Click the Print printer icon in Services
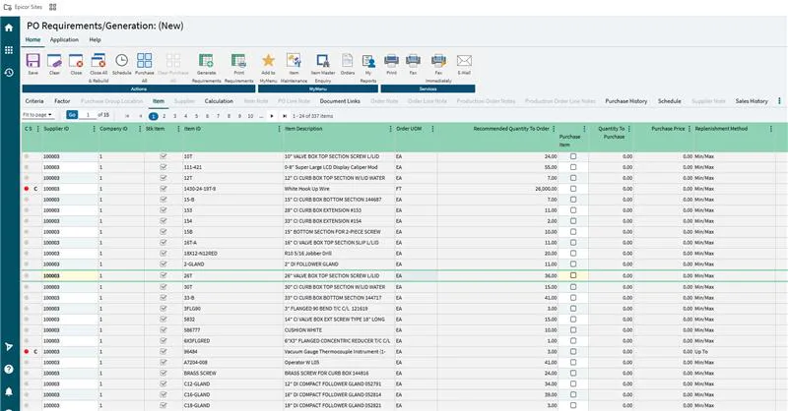This screenshot has height=411, width=788. 391,61
